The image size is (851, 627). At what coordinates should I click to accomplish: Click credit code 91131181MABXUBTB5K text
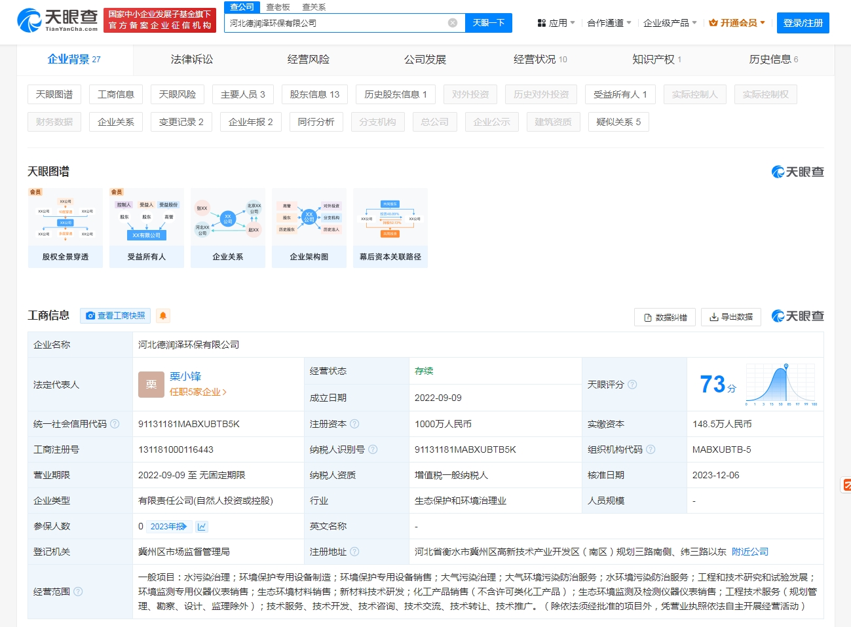[x=189, y=424]
